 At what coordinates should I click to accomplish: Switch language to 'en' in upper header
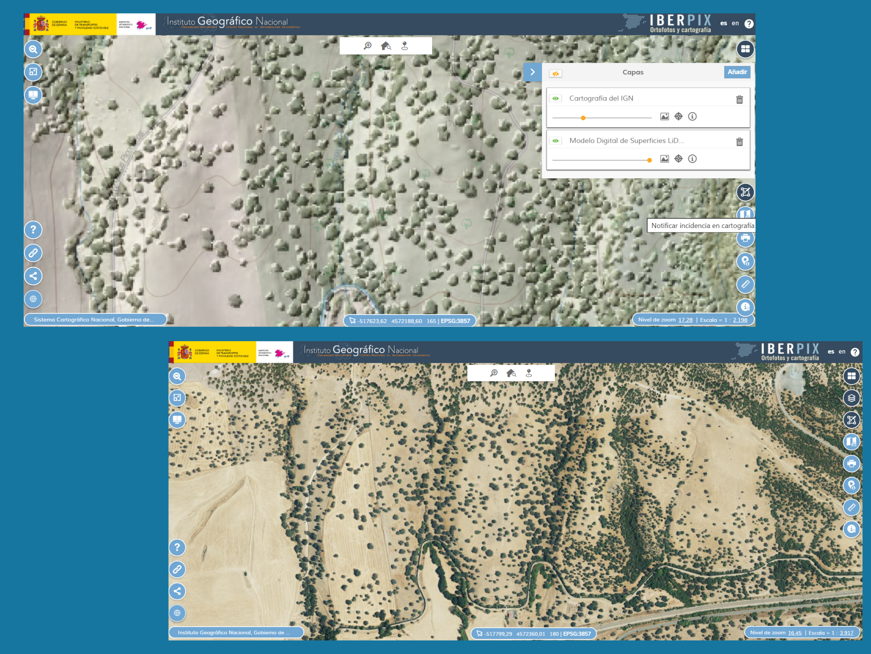(x=735, y=23)
